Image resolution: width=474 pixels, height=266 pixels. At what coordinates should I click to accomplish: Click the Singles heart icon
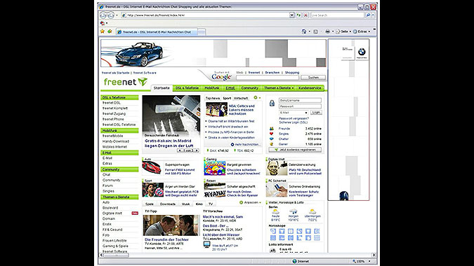click(x=271, y=134)
